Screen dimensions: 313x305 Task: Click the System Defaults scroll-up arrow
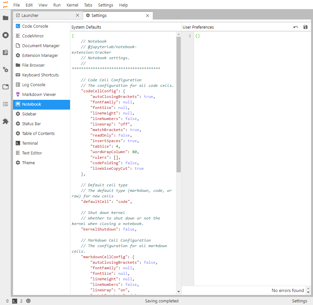click(178, 34)
